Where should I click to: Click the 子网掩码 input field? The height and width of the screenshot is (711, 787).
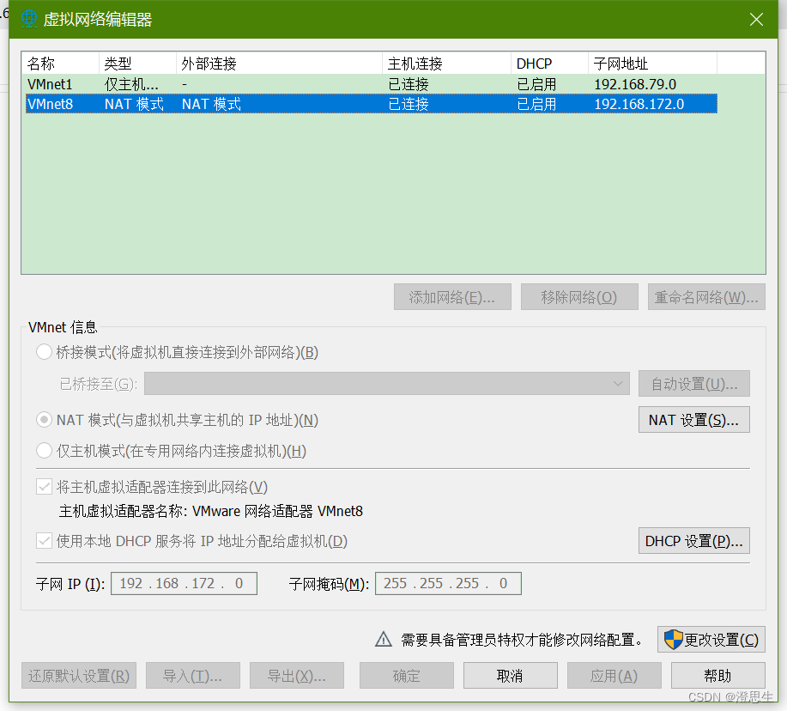pos(448,583)
